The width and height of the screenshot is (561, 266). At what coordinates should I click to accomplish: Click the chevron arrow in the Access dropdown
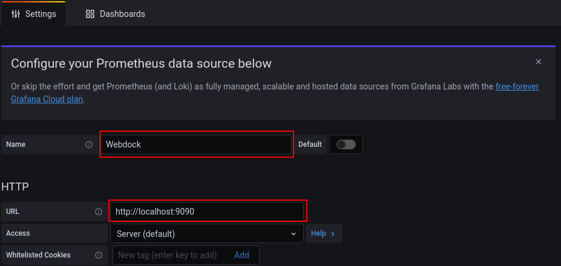(294, 233)
